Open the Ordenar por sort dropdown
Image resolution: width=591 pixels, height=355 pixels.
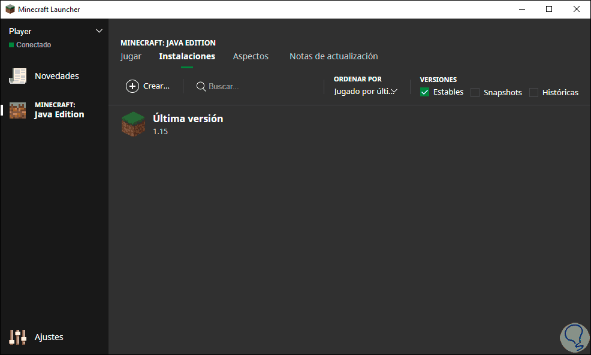click(366, 92)
